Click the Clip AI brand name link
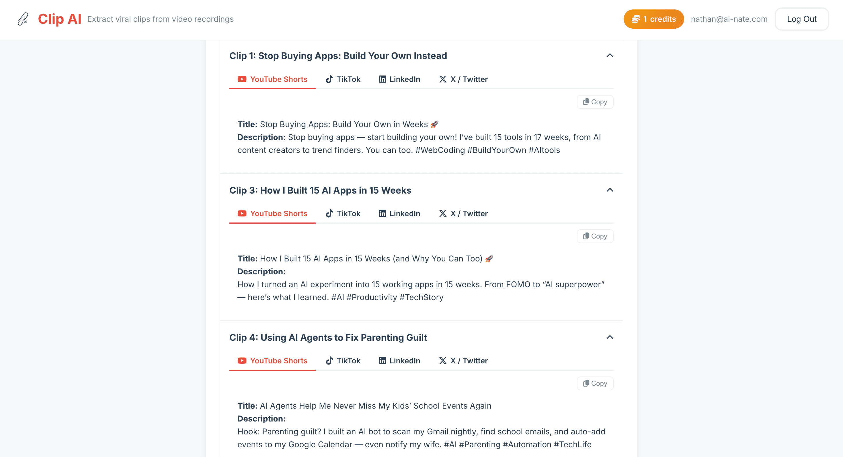Screen dimensions: 843x457 pos(59,19)
